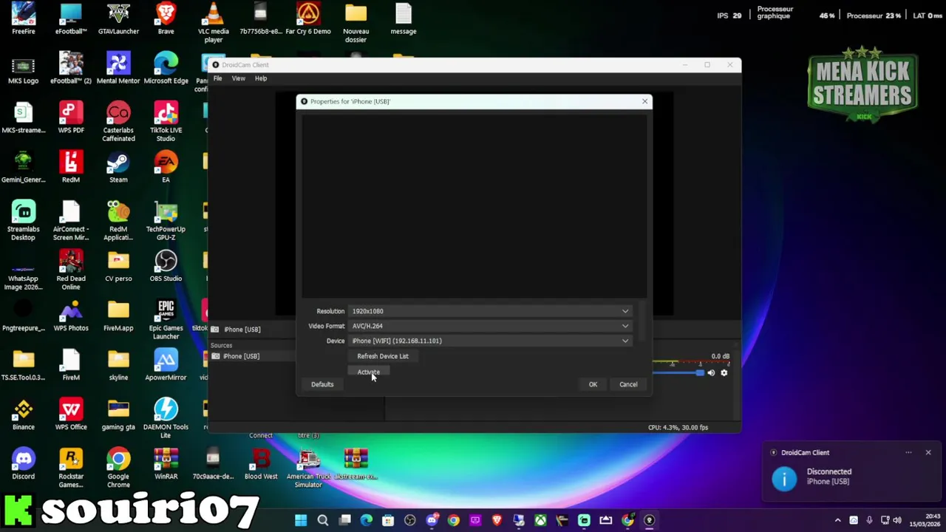The width and height of the screenshot is (946, 532).
Task: Open the Resolution dropdown showing 1920x1080
Action: coord(491,311)
